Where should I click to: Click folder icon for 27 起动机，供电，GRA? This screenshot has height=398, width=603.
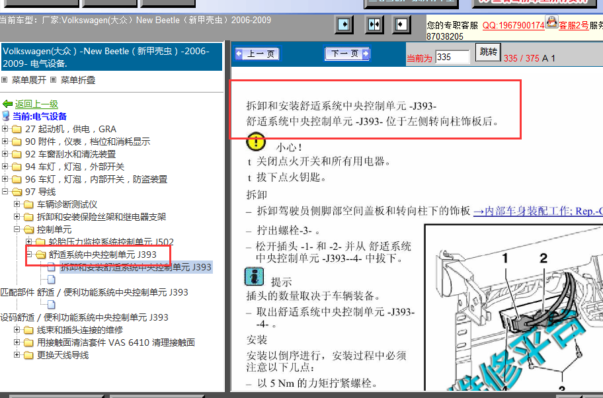point(17,129)
